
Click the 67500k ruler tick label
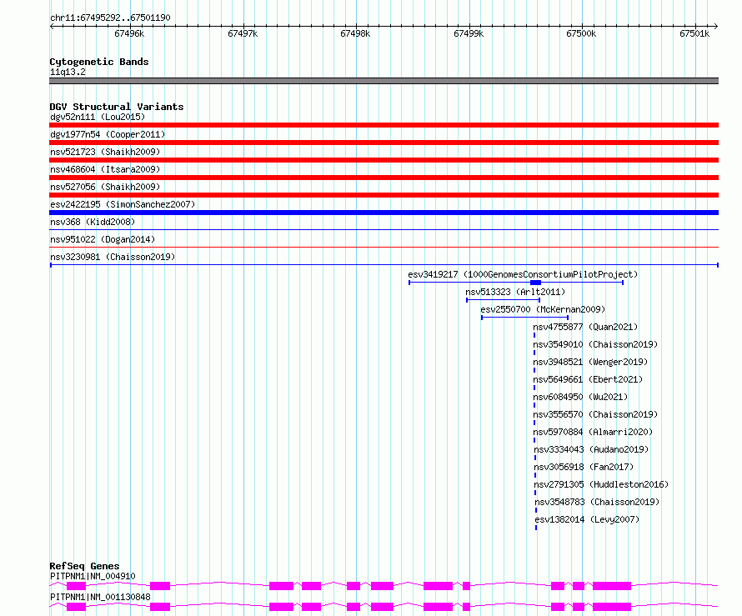point(581,33)
